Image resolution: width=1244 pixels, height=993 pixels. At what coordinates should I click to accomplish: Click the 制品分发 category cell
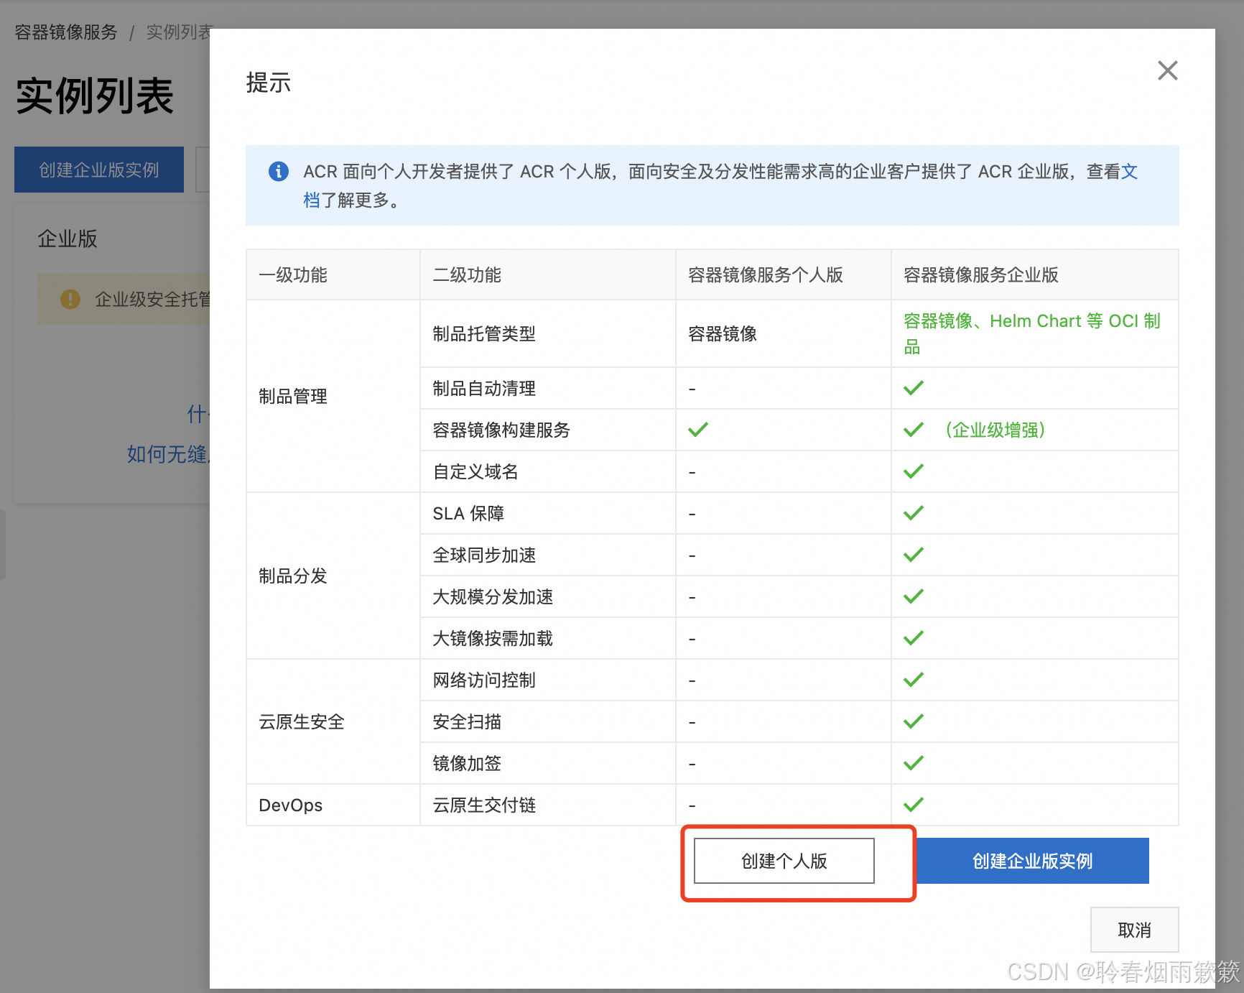(333, 576)
